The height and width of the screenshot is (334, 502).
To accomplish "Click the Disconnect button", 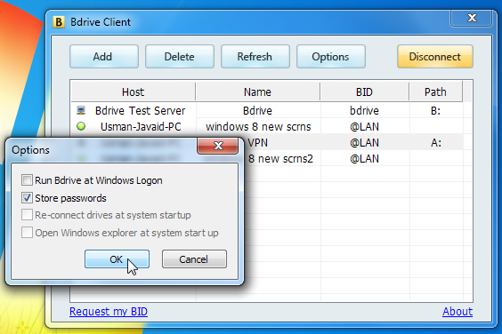I will (x=434, y=57).
